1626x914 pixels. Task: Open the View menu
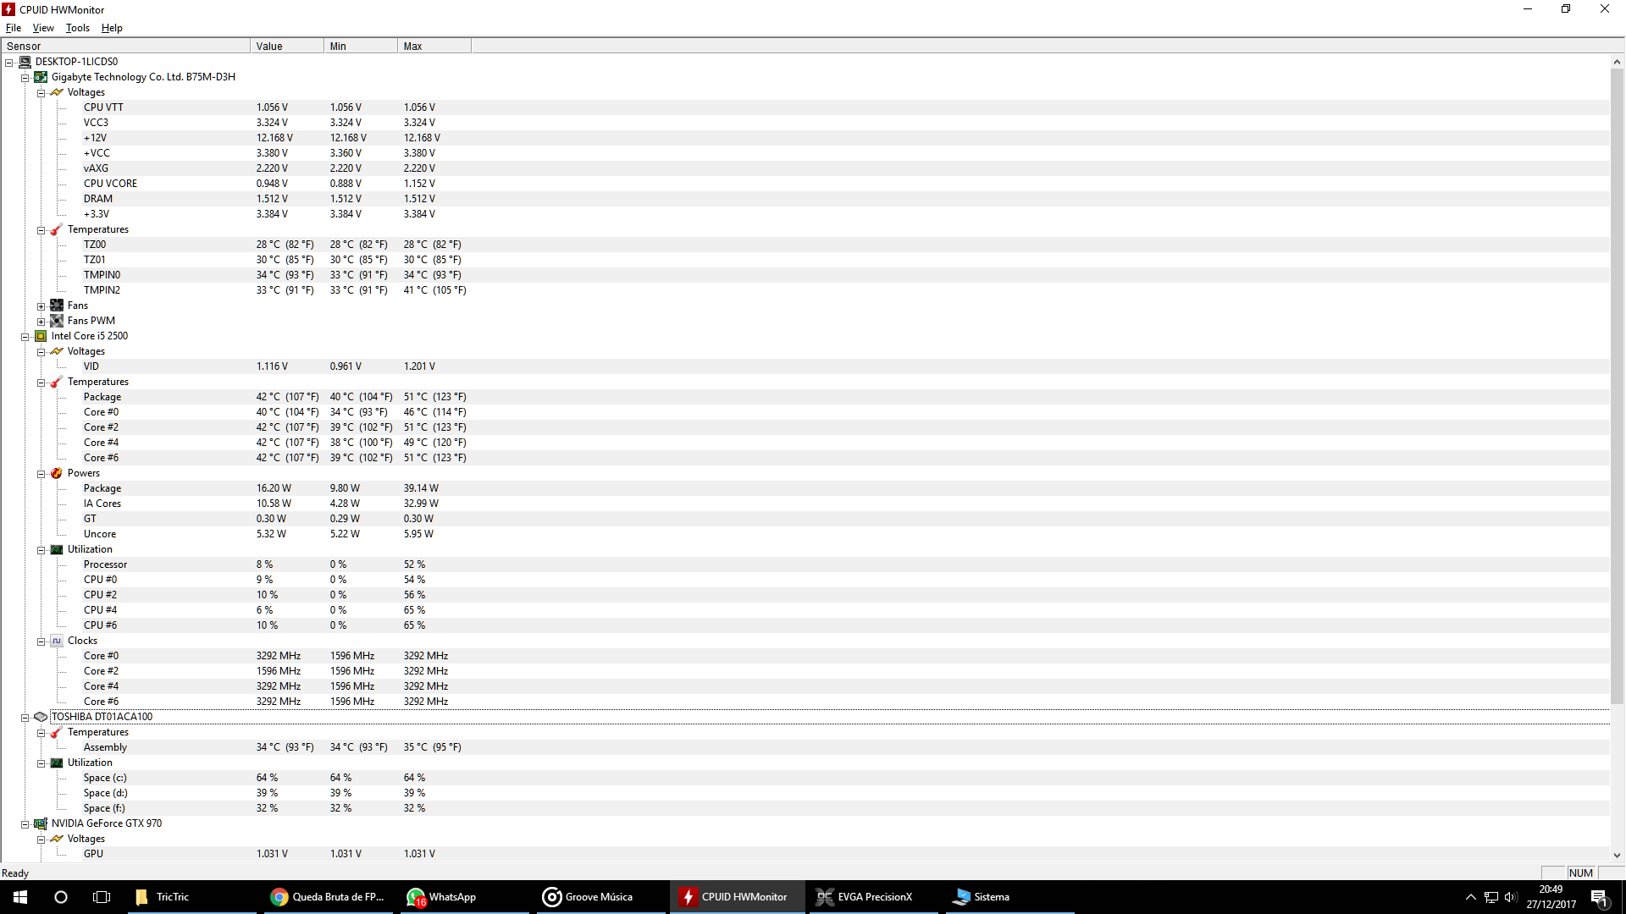[x=43, y=28]
